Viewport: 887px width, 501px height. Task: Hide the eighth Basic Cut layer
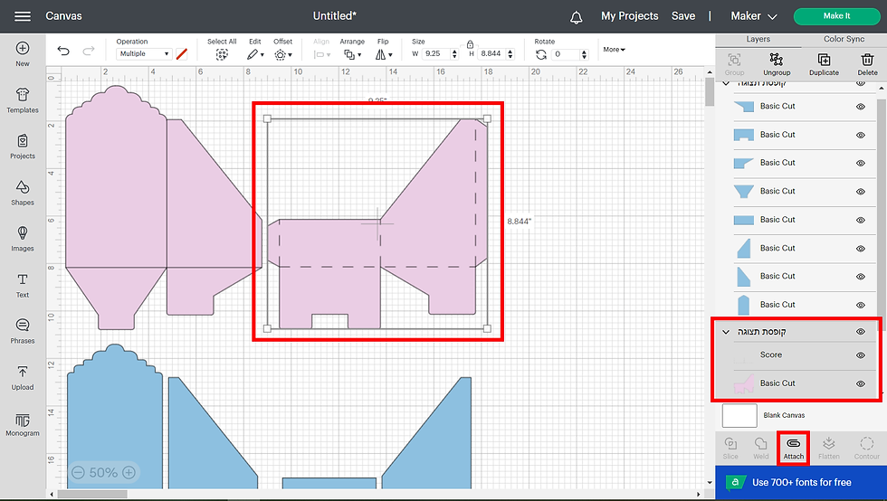[x=861, y=305]
